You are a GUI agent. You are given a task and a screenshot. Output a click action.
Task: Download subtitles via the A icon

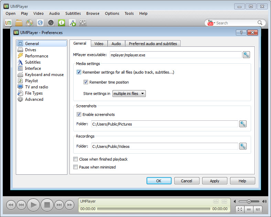72,23
